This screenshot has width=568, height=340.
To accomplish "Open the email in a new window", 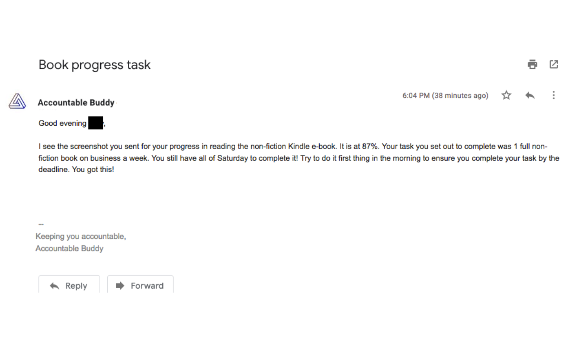I will [x=554, y=64].
